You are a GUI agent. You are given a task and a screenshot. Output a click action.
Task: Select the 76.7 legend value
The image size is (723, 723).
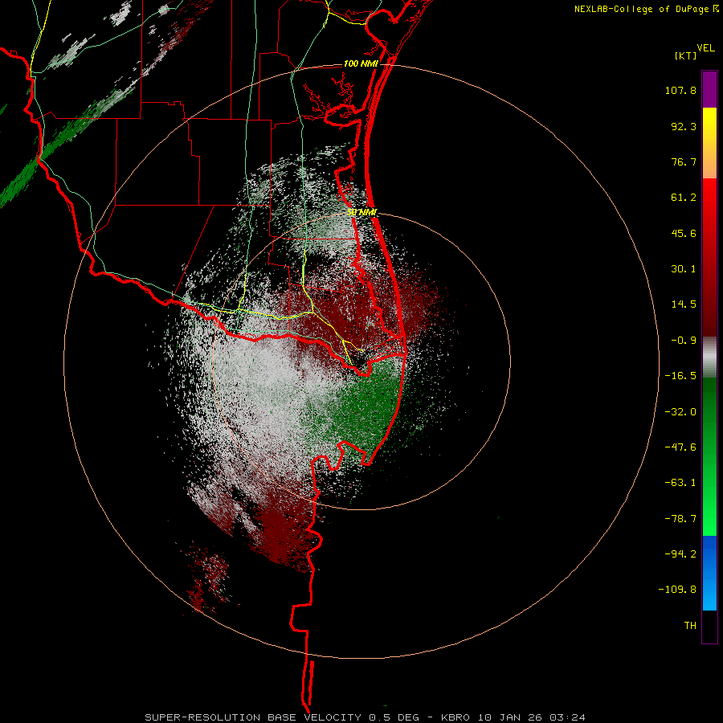point(684,161)
